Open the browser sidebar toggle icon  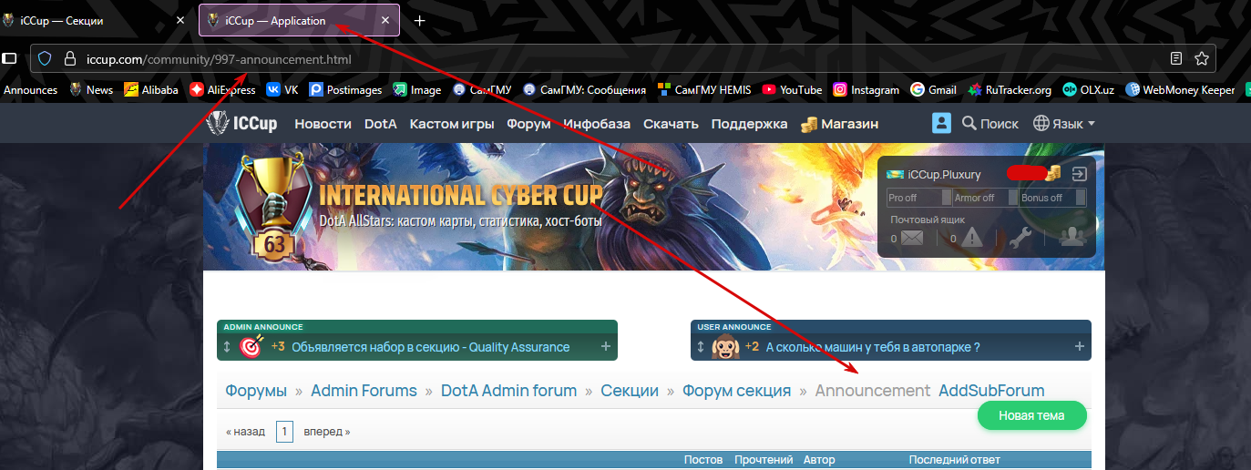pyautogui.click(x=9, y=58)
